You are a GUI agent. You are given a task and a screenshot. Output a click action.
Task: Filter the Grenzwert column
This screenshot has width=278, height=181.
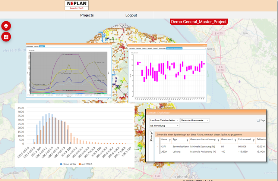tap(236, 140)
